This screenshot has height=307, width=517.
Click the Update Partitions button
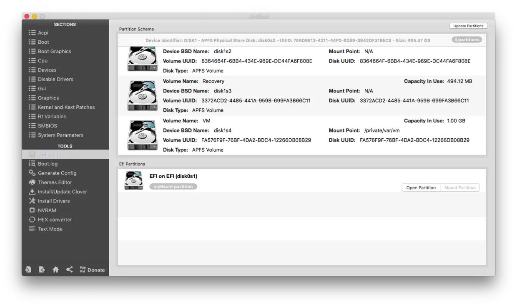point(468,25)
